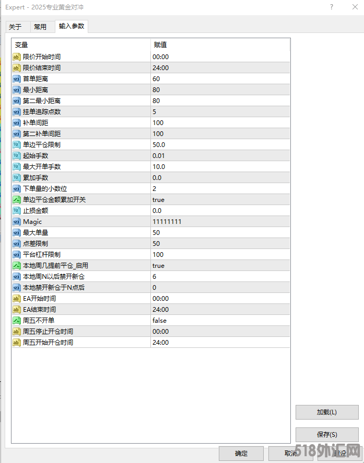Toggle the true value of 单边平仓金额累加开关
Viewport: 364px width, 463px height.
[x=158, y=199]
